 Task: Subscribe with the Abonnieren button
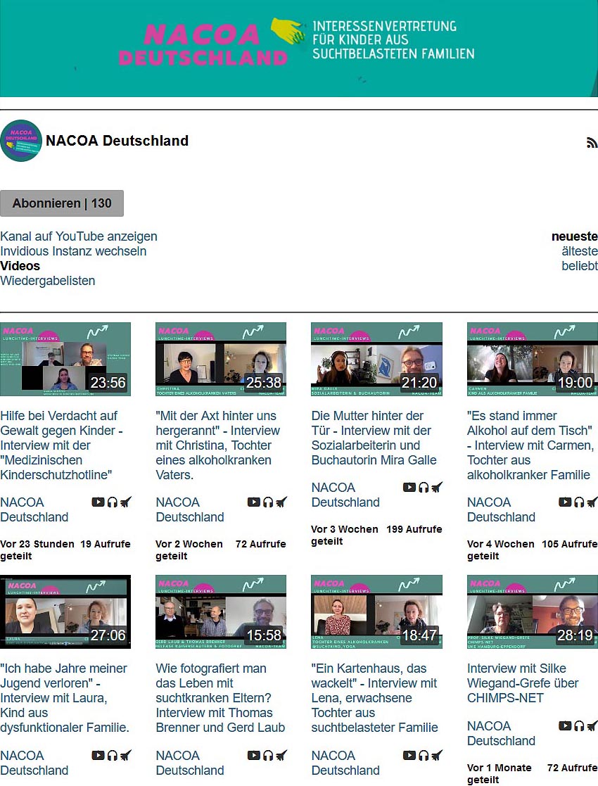[62, 203]
